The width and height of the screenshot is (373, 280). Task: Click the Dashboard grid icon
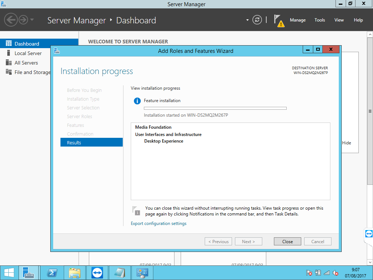click(x=9, y=43)
